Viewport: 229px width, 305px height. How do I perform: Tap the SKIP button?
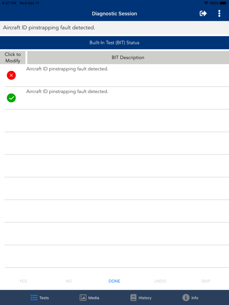click(x=206, y=281)
